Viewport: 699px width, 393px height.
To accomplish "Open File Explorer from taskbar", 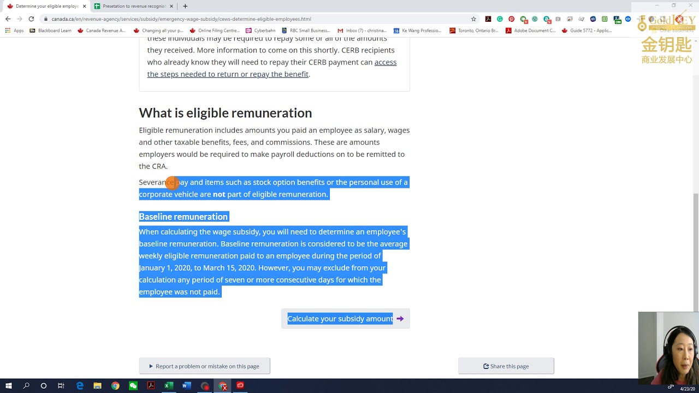I will (97, 386).
